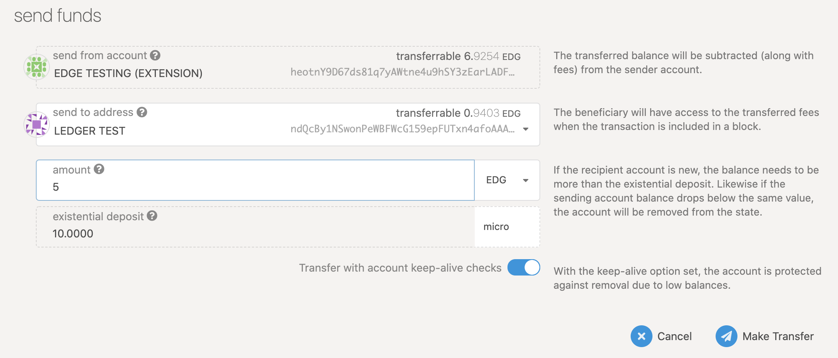Screen dimensions: 838x358
Task: Click the sender address starting with heotnY9D
Action: coord(402,72)
